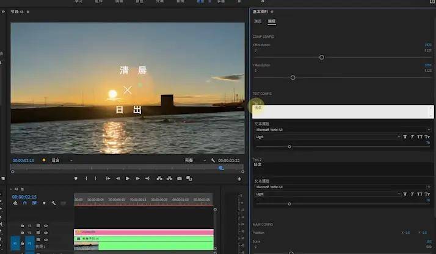Click the Lift button in monitor controls
The height and width of the screenshot is (254, 436).
point(159,178)
